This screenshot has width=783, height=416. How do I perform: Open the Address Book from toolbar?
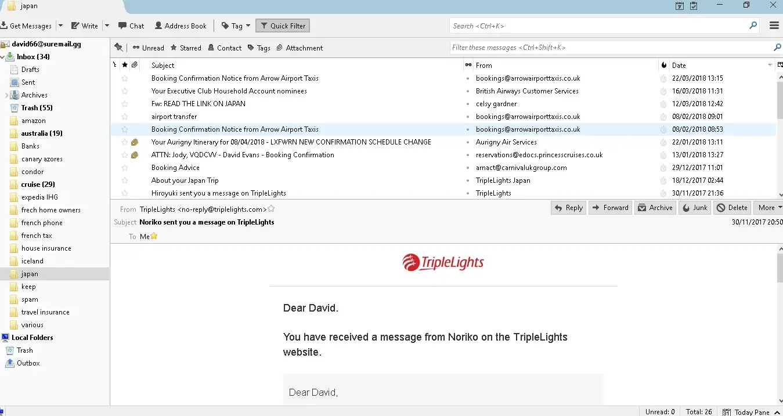pos(181,26)
